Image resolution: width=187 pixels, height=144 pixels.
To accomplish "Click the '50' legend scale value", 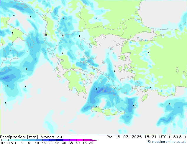I will (x=91, y=143).
